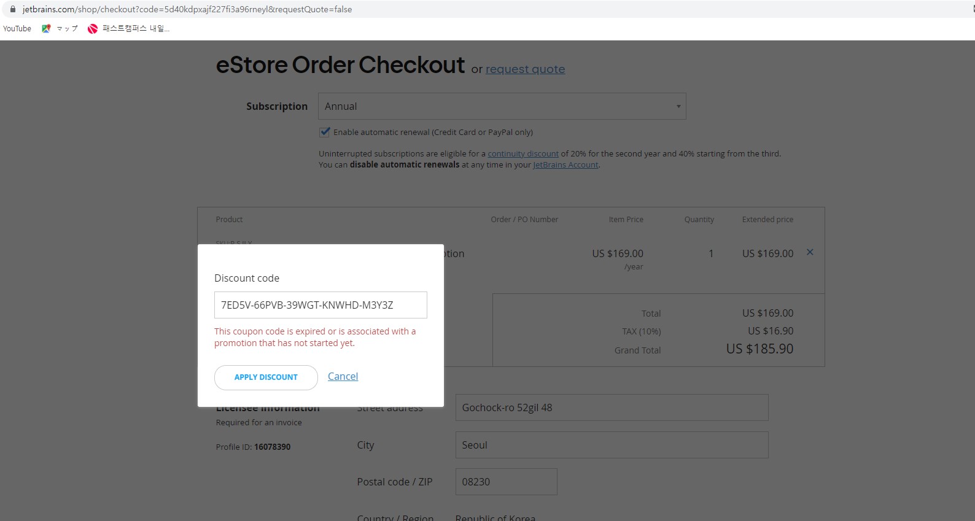
Task: Open the continuity discount link
Action: pos(523,153)
